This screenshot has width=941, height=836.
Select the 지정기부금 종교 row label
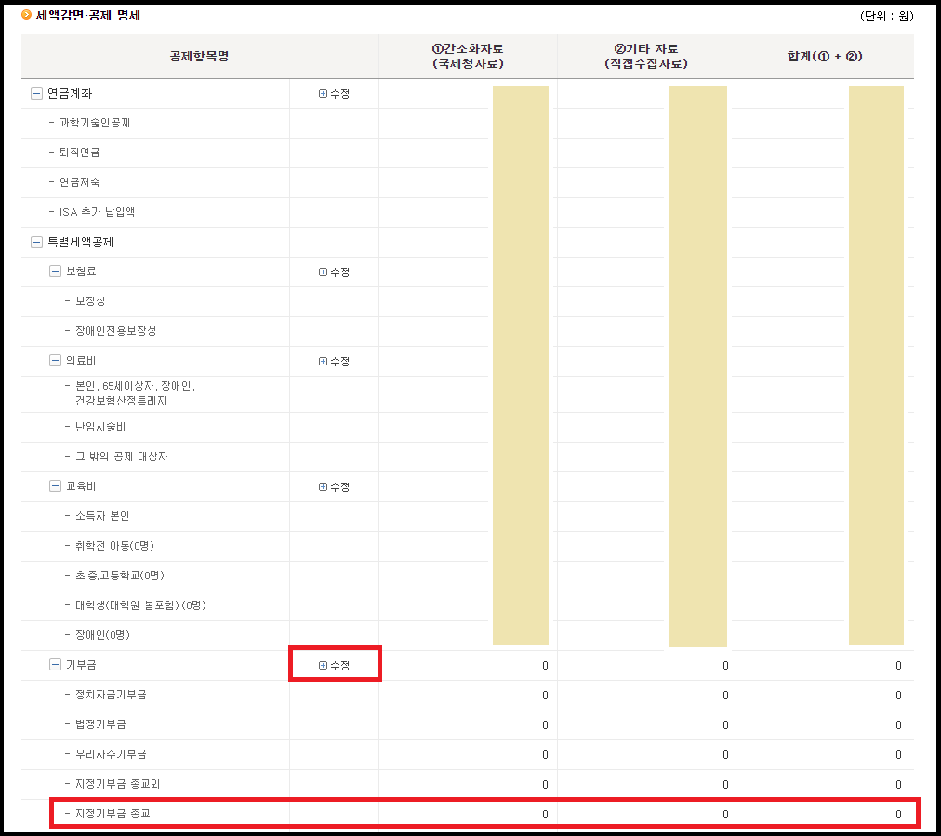pos(113,813)
